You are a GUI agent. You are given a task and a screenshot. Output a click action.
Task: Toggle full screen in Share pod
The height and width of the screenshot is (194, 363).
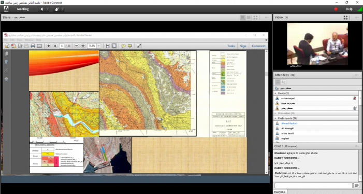click(256, 18)
